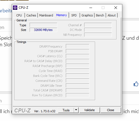The width and height of the screenshot is (139, 121).
Task: Click the RAS# Precharge (tRP) field
Action: pos(78,66)
